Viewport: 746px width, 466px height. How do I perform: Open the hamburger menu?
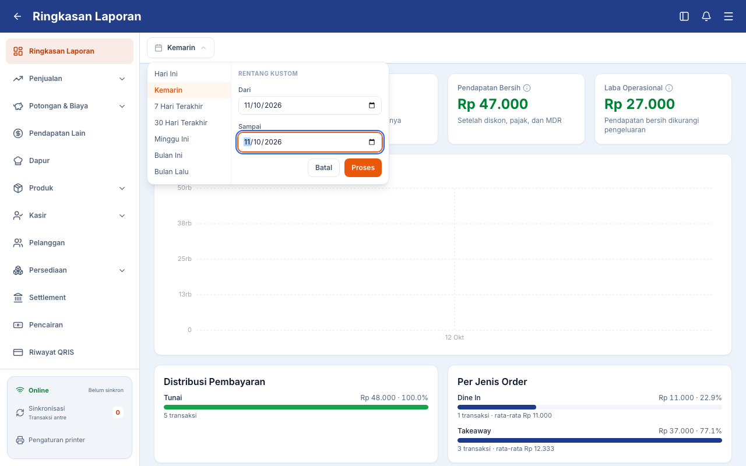[729, 16]
